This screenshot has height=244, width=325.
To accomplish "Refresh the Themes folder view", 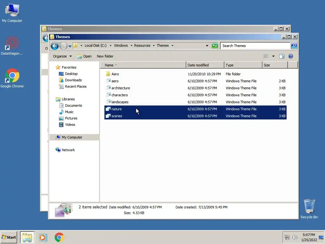I will click(215, 46).
